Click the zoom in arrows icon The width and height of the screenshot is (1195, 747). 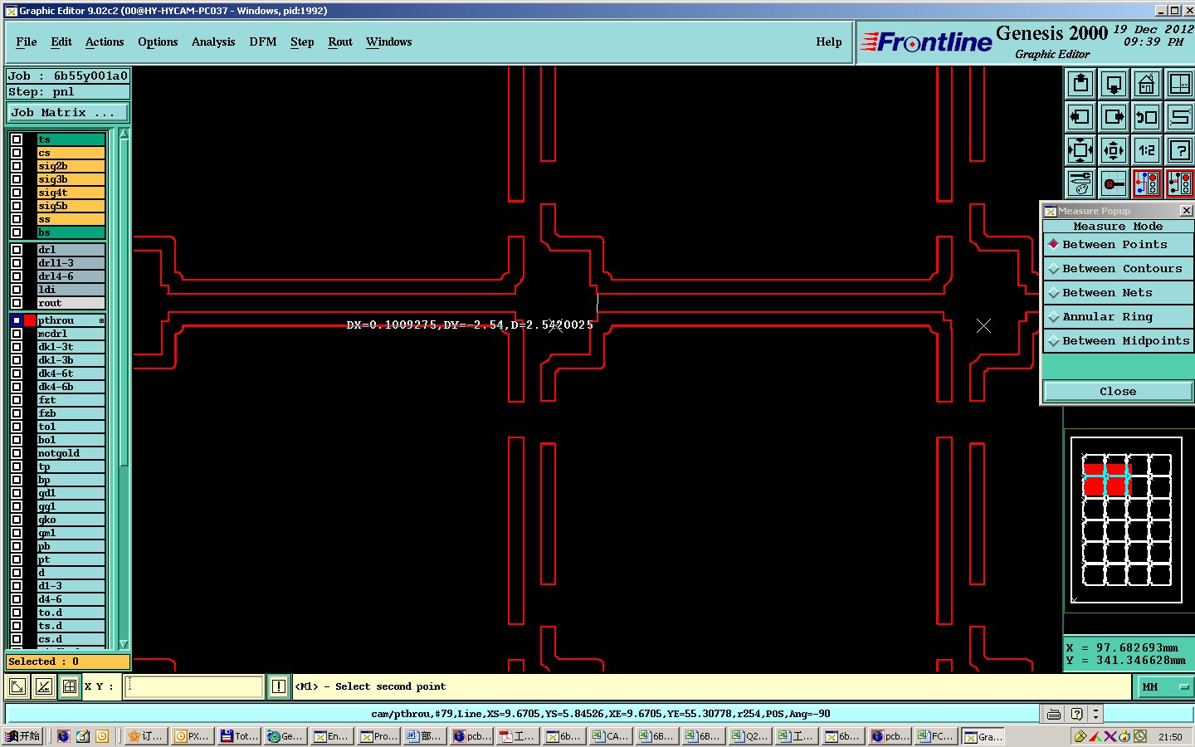(x=1080, y=150)
